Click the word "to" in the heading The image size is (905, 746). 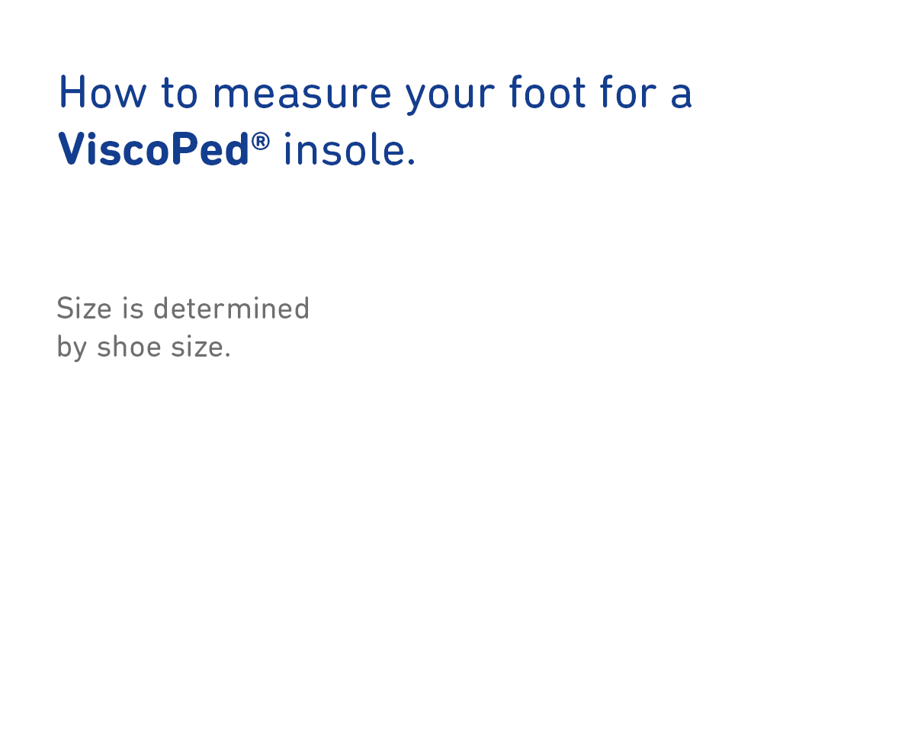[x=180, y=93]
